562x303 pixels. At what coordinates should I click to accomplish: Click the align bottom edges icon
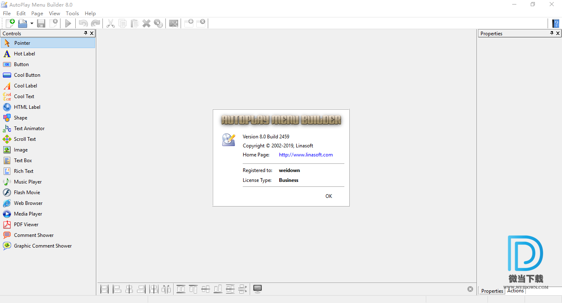tap(218, 289)
